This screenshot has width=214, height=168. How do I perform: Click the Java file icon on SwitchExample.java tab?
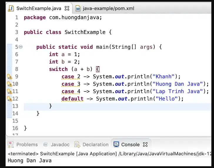pyautogui.click(x=11, y=9)
